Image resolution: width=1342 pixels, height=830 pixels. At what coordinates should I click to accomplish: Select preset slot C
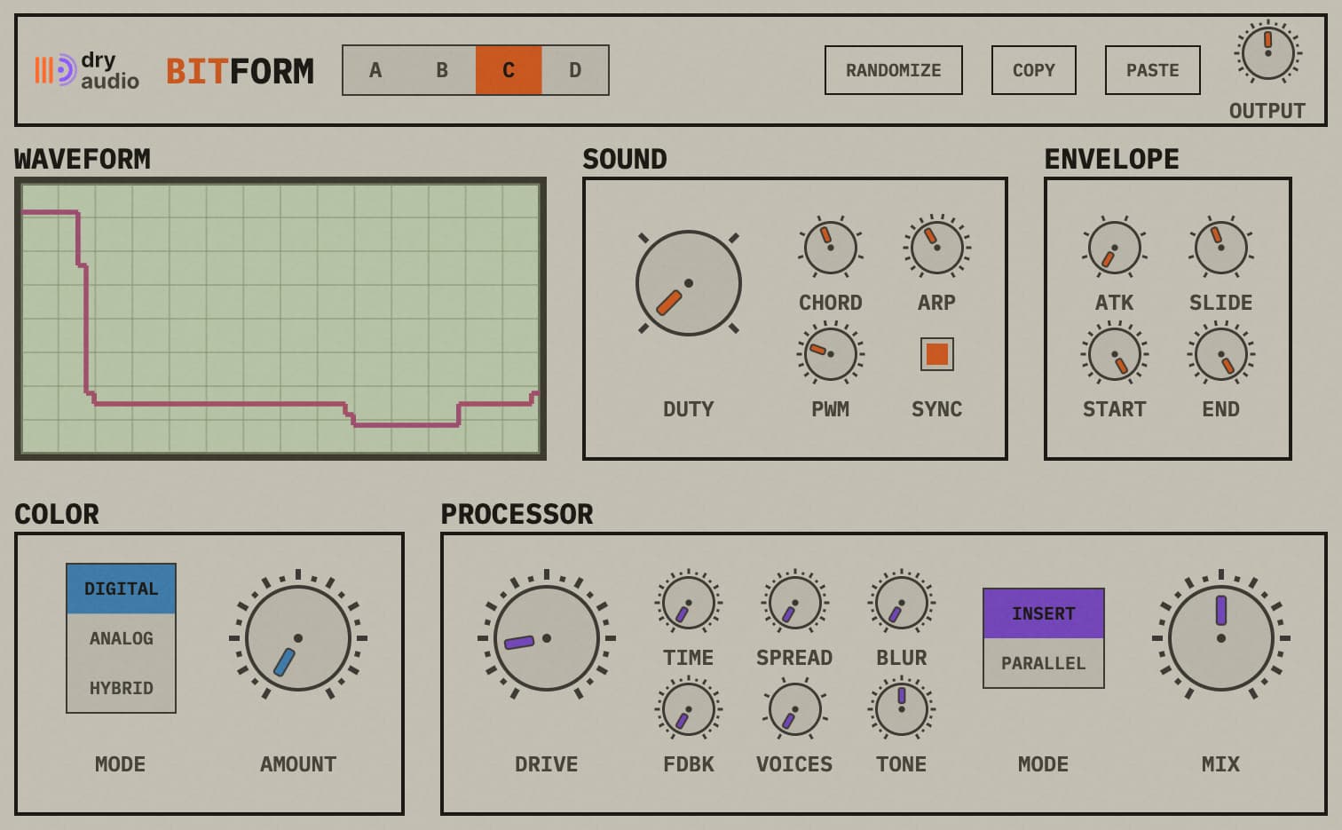[x=509, y=70]
